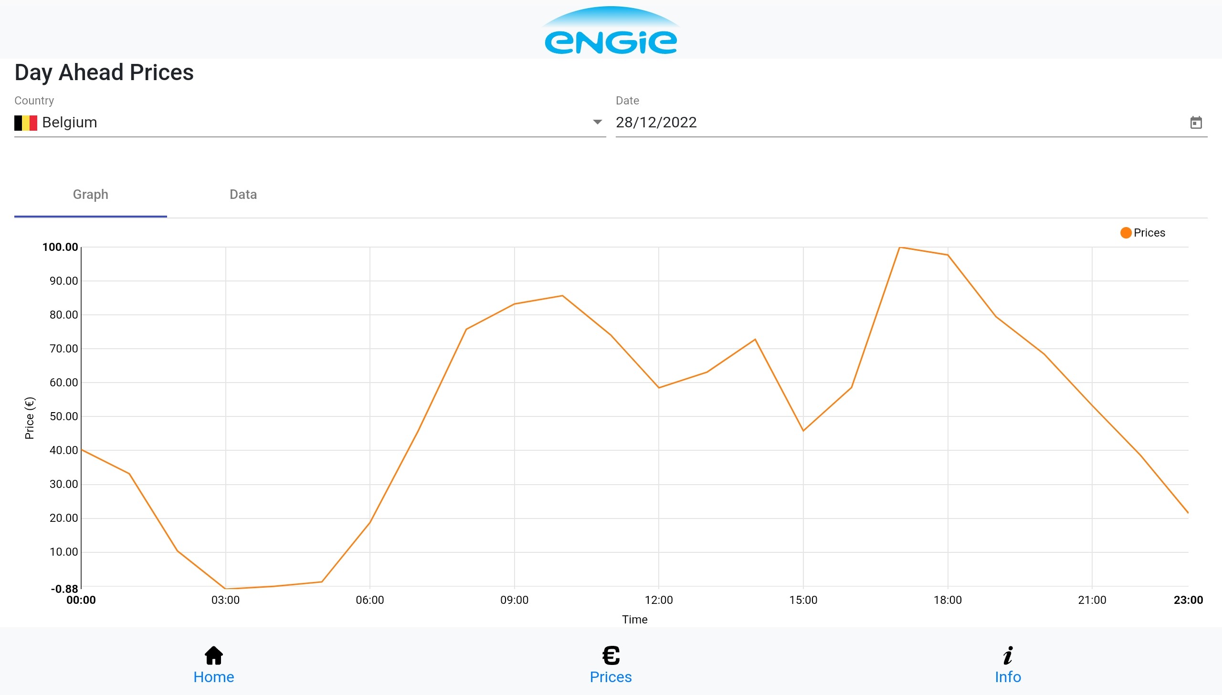Viewport: 1222px width, 695px height.
Task: Click the Day Ahead Prices heading
Action: coord(104,73)
